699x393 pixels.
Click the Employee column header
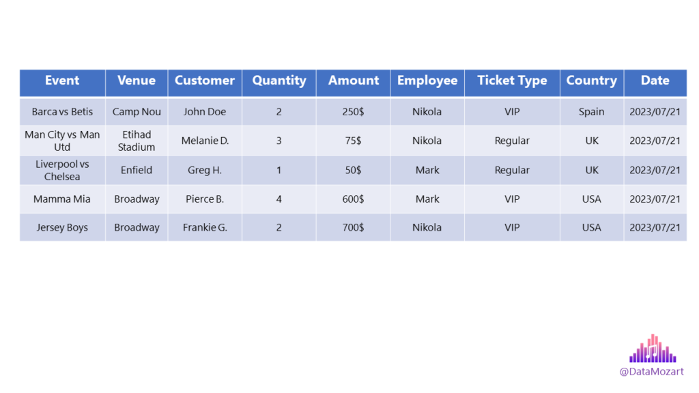427,83
